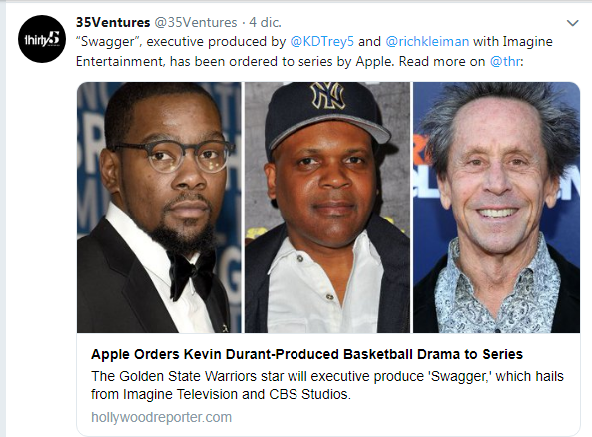The height and width of the screenshot is (437, 592).
Task: Select photo of man in NY cap
Action: 327,208
